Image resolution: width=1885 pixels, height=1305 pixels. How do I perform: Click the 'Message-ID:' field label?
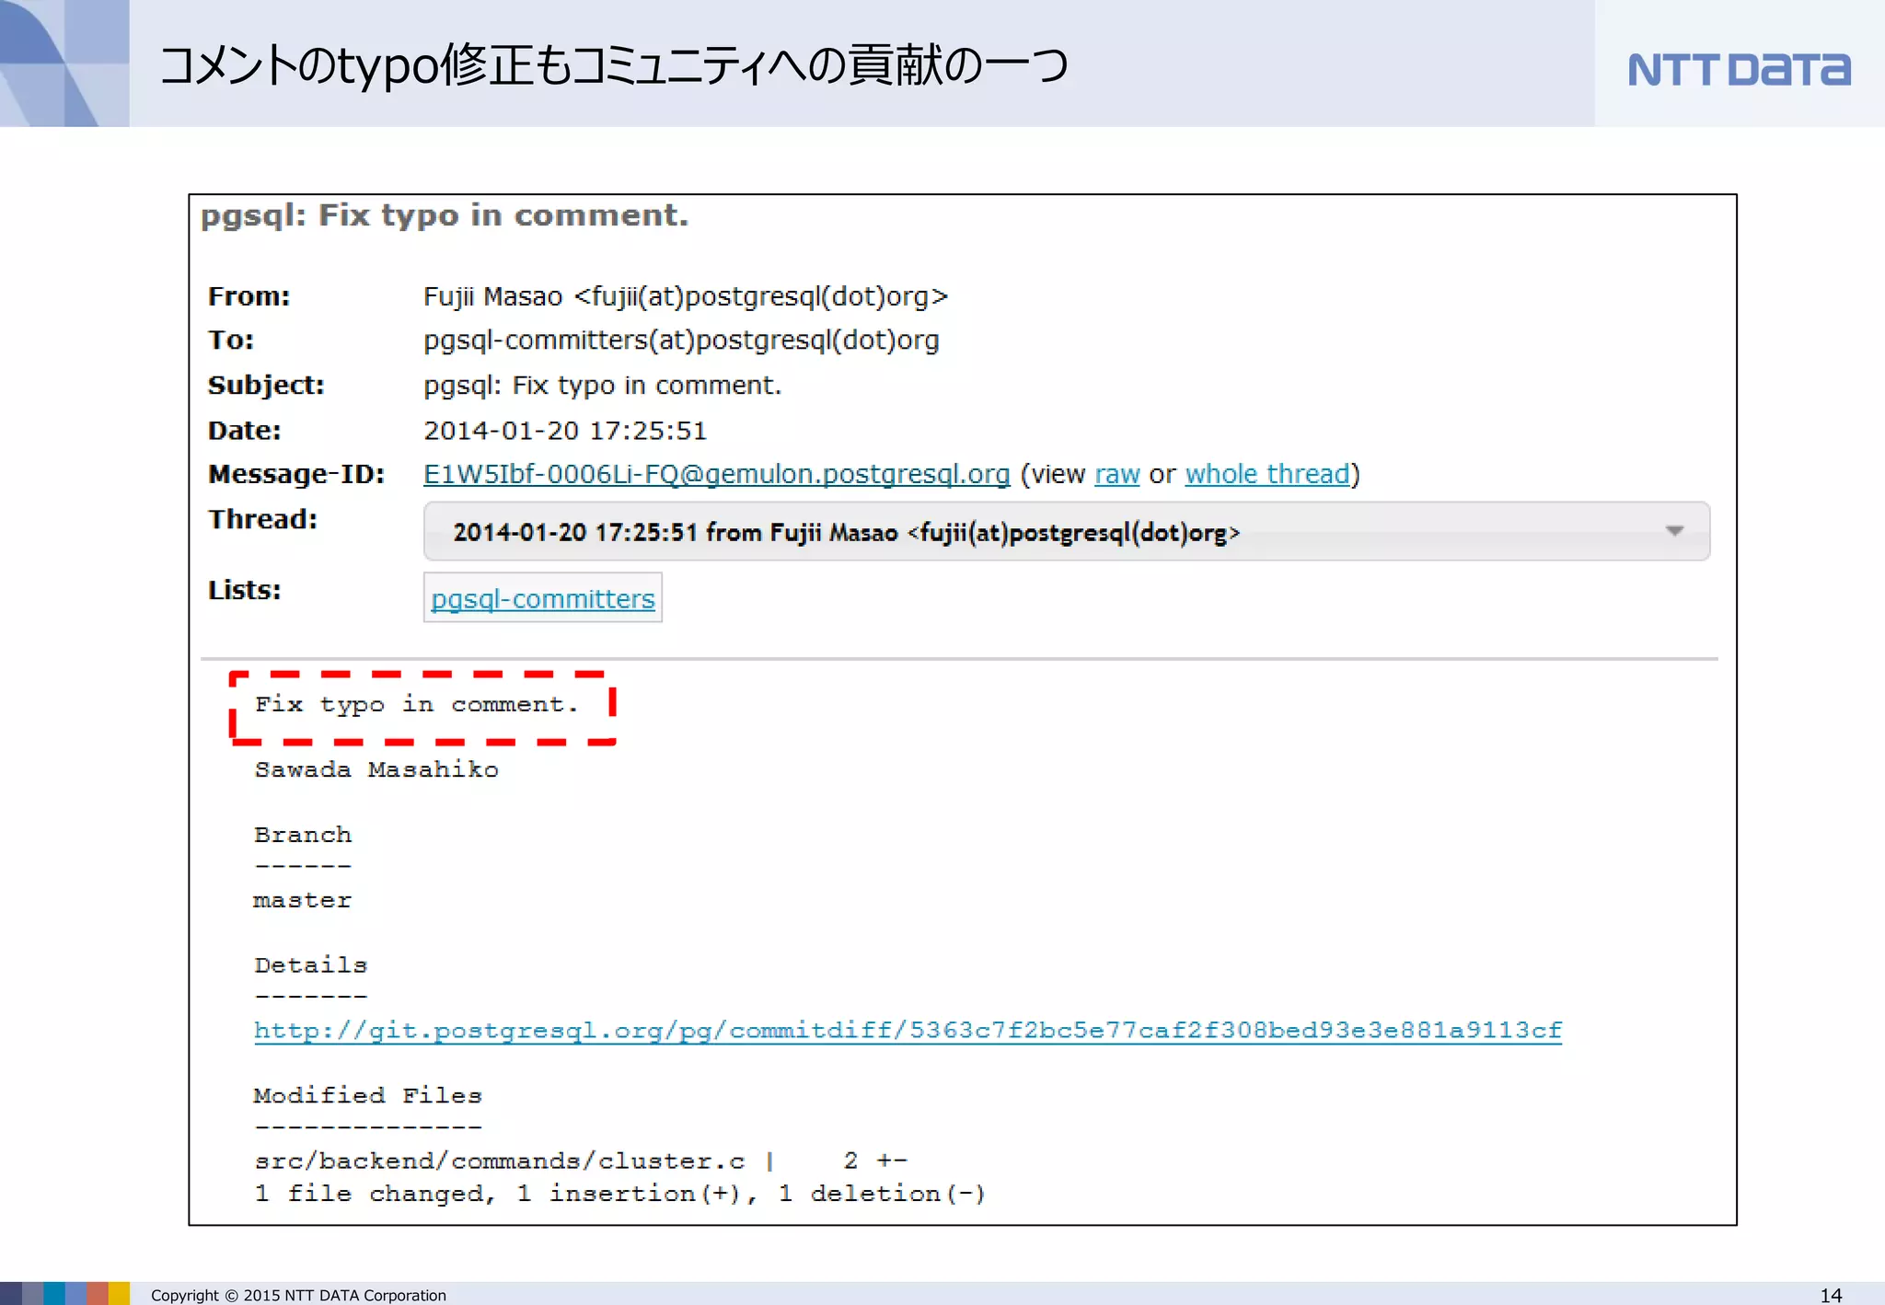pyautogui.click(x=295, y=475)
